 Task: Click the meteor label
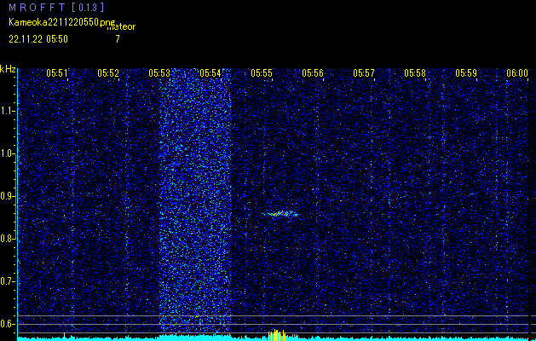[x=121, y=26]
